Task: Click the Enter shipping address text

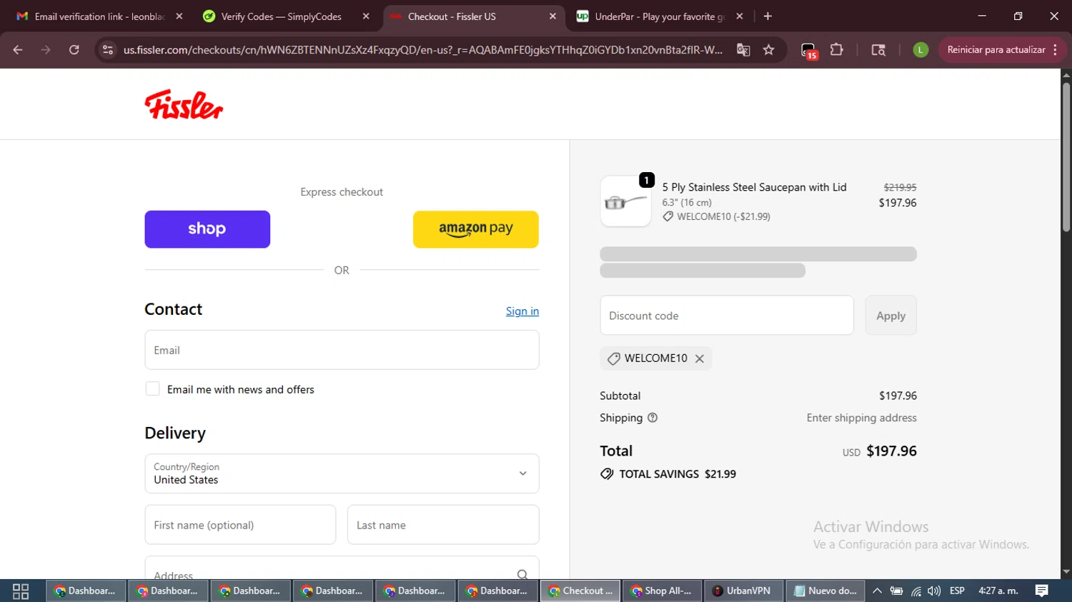Action: coord(861,418)
